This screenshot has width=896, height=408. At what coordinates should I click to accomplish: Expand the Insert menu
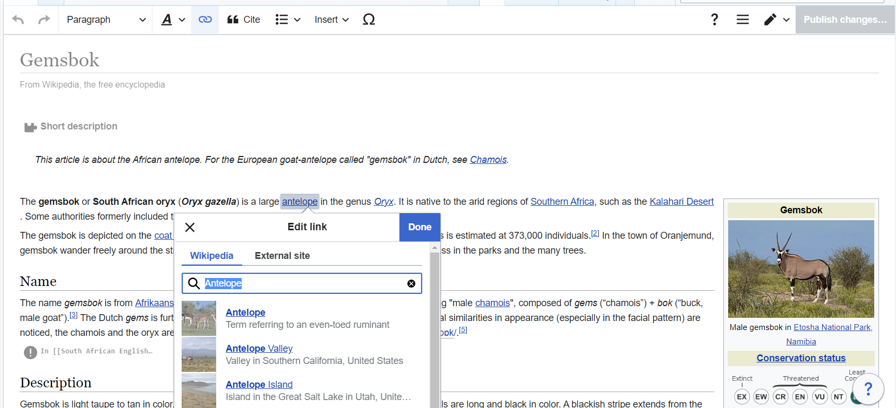(331, 20)
